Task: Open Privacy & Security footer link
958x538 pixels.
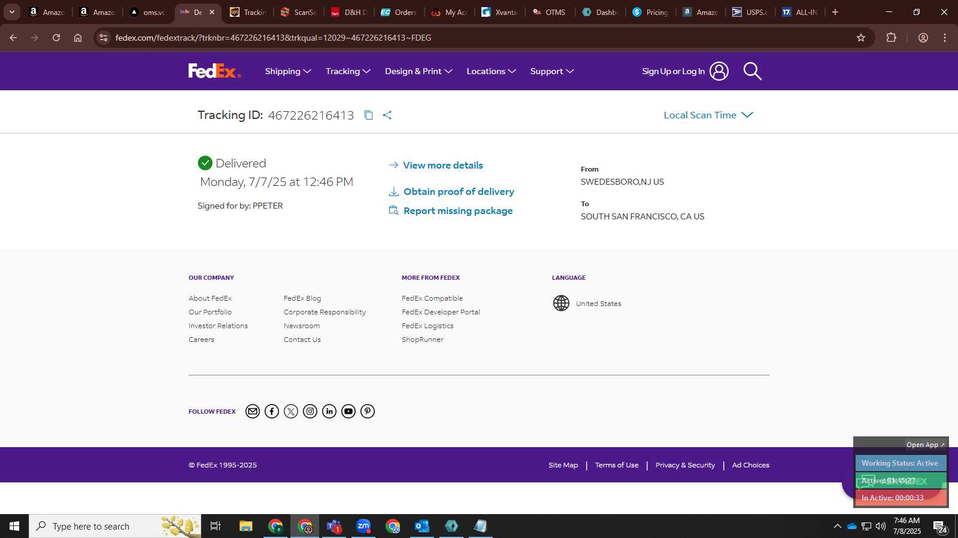Action: click(685, 465)
